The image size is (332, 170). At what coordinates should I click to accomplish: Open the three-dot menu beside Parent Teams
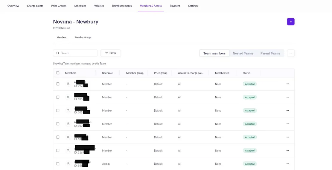point(290,53)
